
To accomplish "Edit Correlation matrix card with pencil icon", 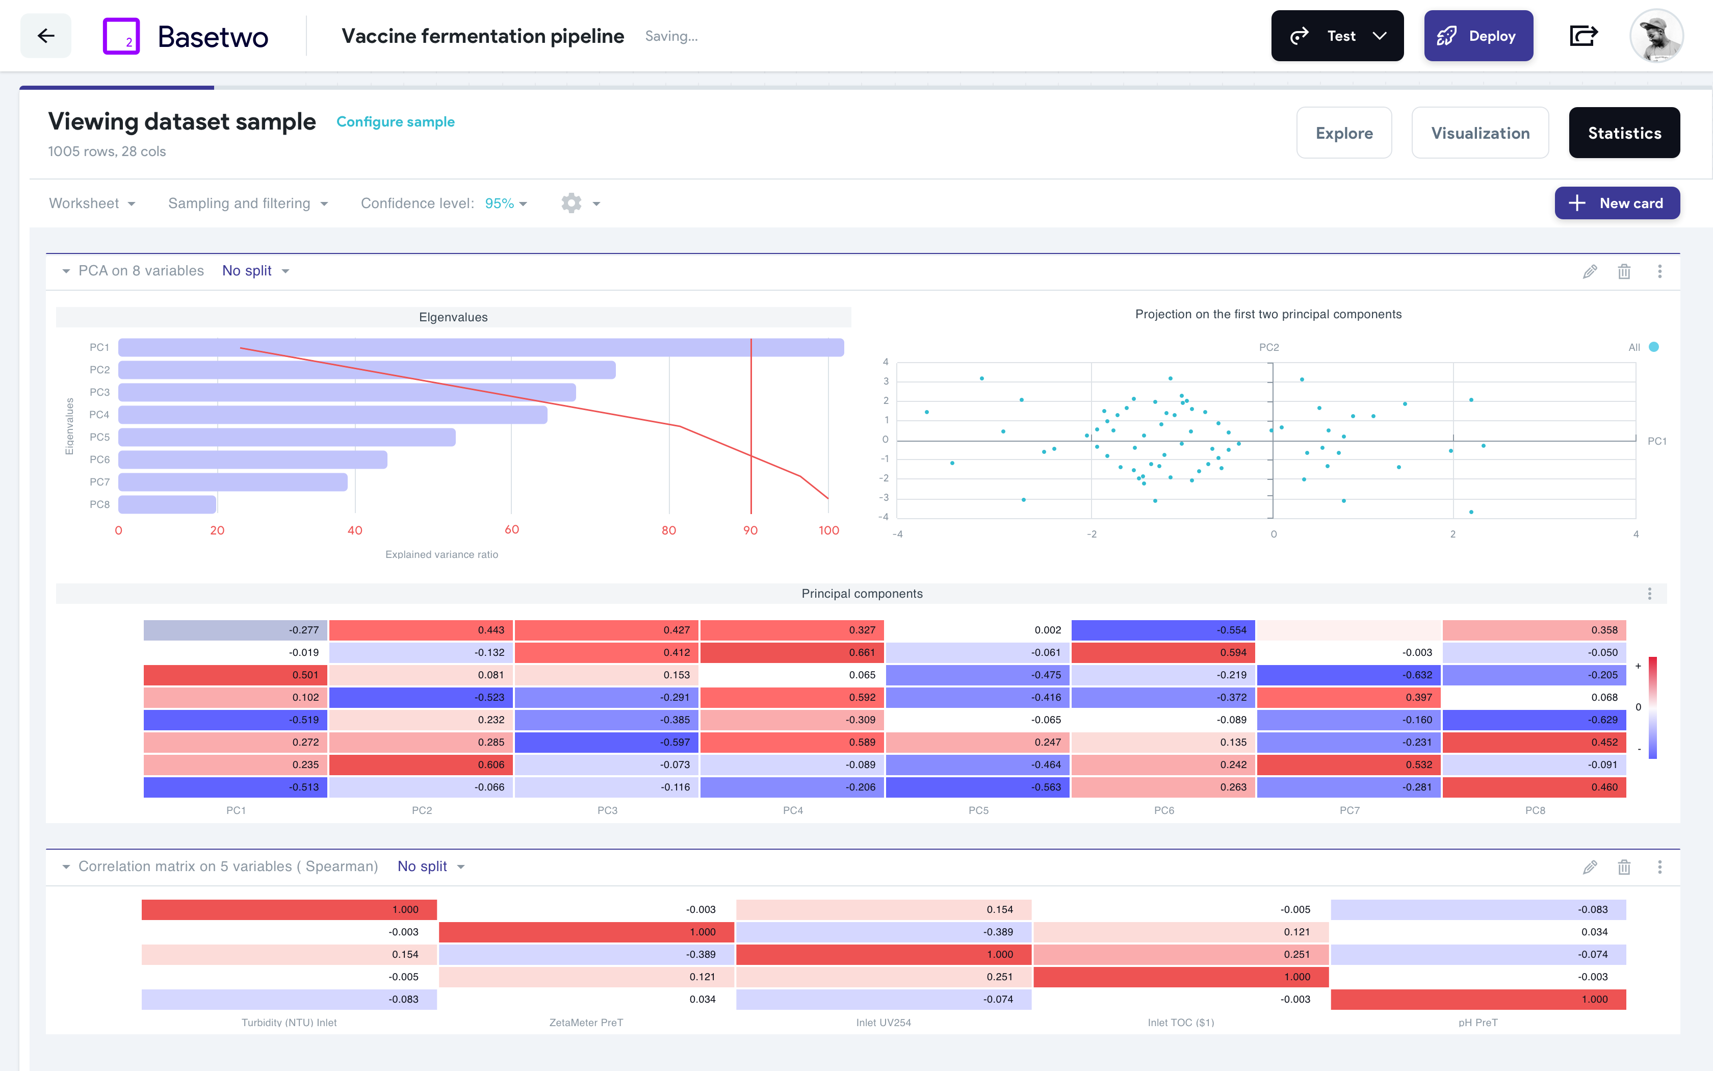I will [x=1590, y=867].
